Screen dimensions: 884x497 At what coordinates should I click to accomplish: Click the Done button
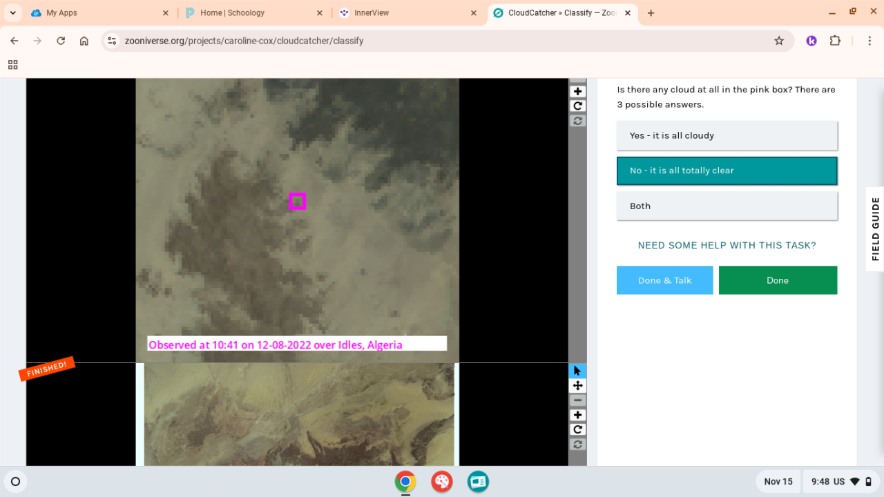tap(778, 280)
